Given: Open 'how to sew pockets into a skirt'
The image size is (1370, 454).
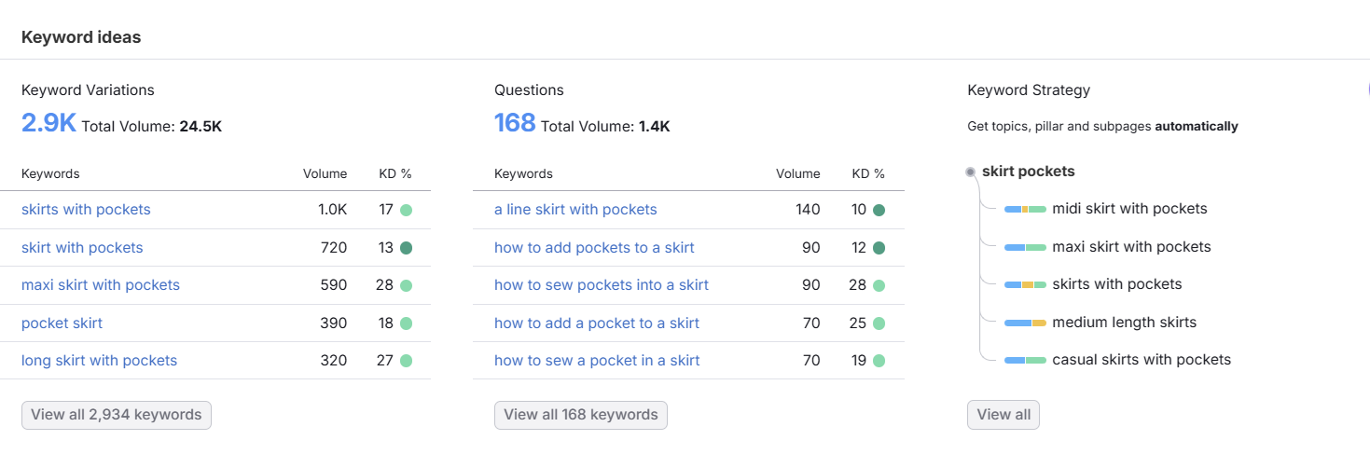Looking at the screenshot, I should coord(602,285).
